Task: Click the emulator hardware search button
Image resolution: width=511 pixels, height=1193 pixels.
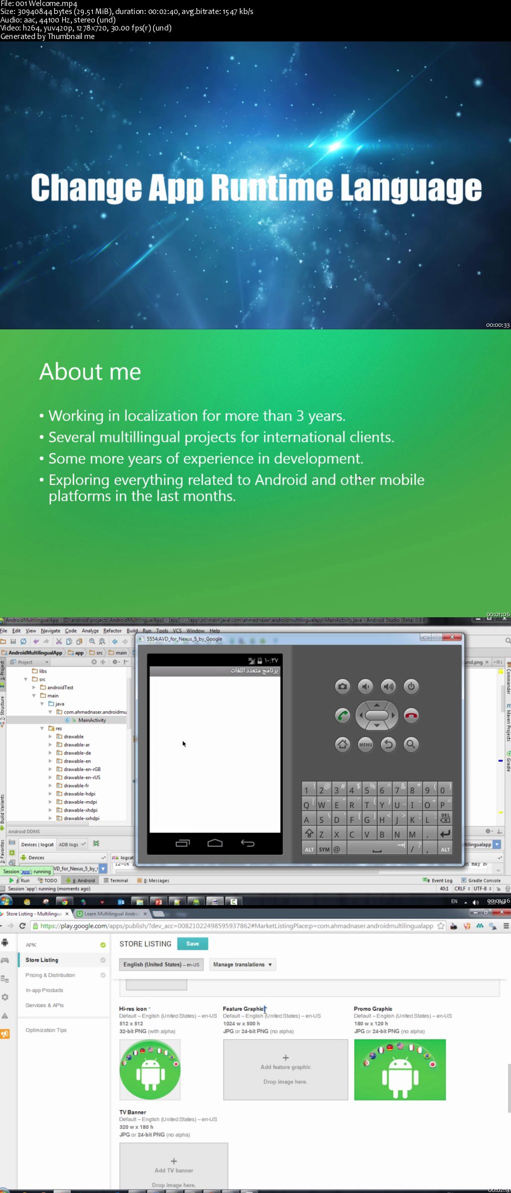Action: 411,745
